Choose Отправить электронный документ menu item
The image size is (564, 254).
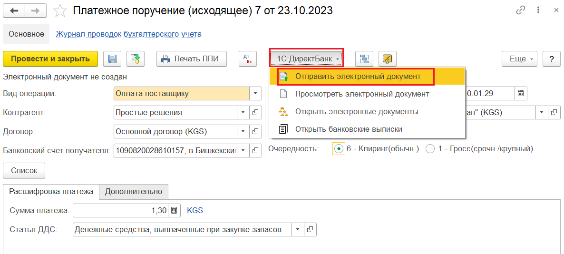358,76
